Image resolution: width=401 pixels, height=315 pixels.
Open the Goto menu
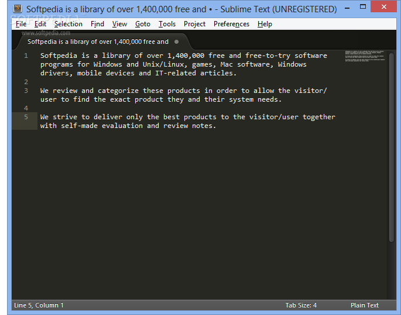pos(142,24)
